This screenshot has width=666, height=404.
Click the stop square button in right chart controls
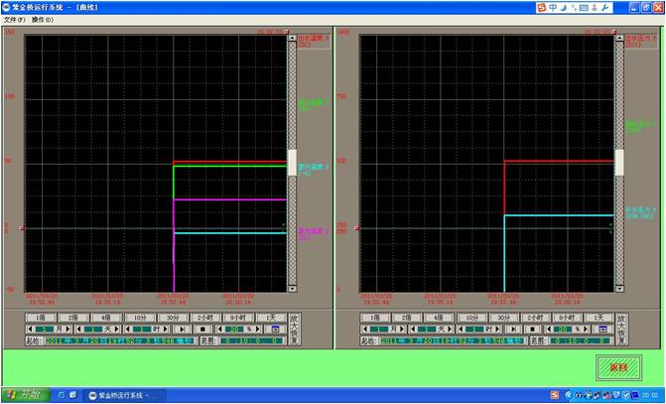533,328
